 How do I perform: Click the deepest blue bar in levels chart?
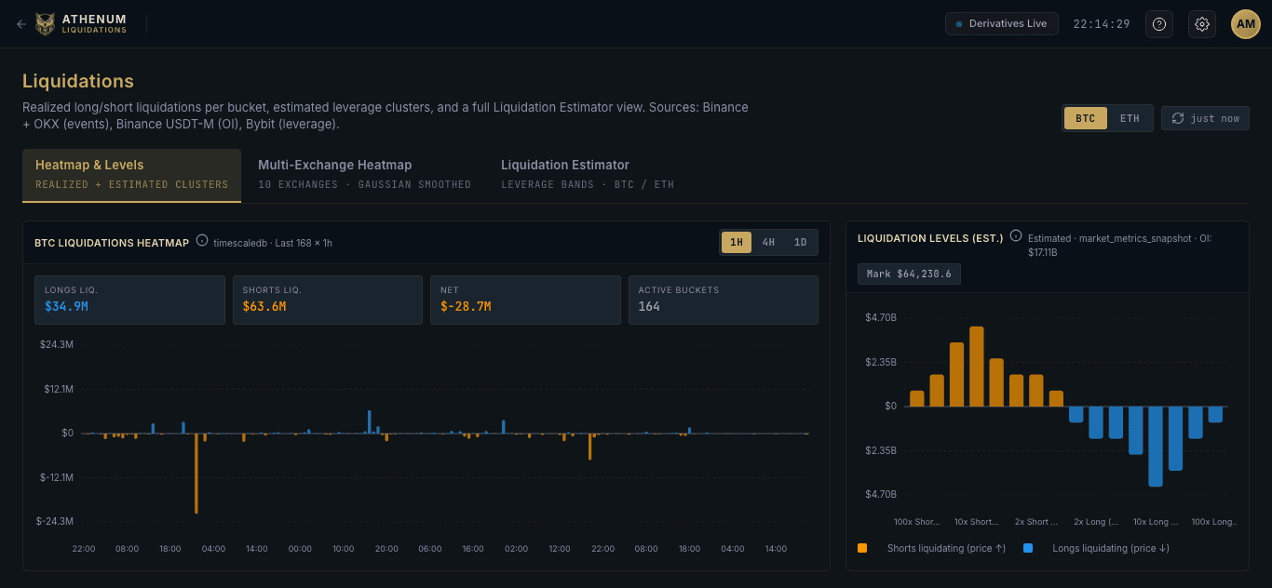(1156, 446)
